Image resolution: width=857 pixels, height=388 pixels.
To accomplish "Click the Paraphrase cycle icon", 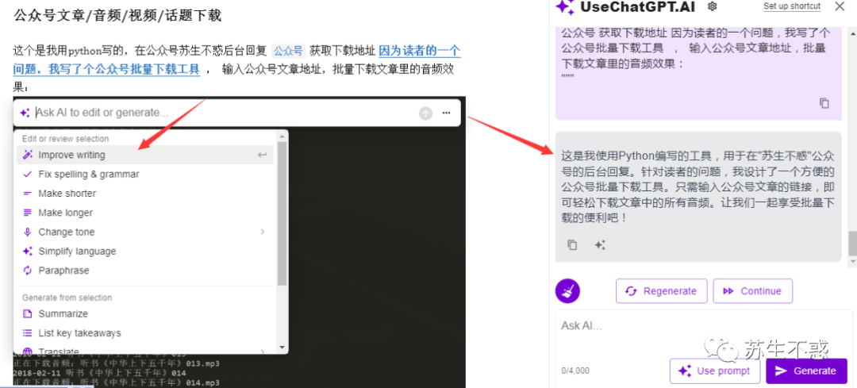I will (x=27, y=271).
